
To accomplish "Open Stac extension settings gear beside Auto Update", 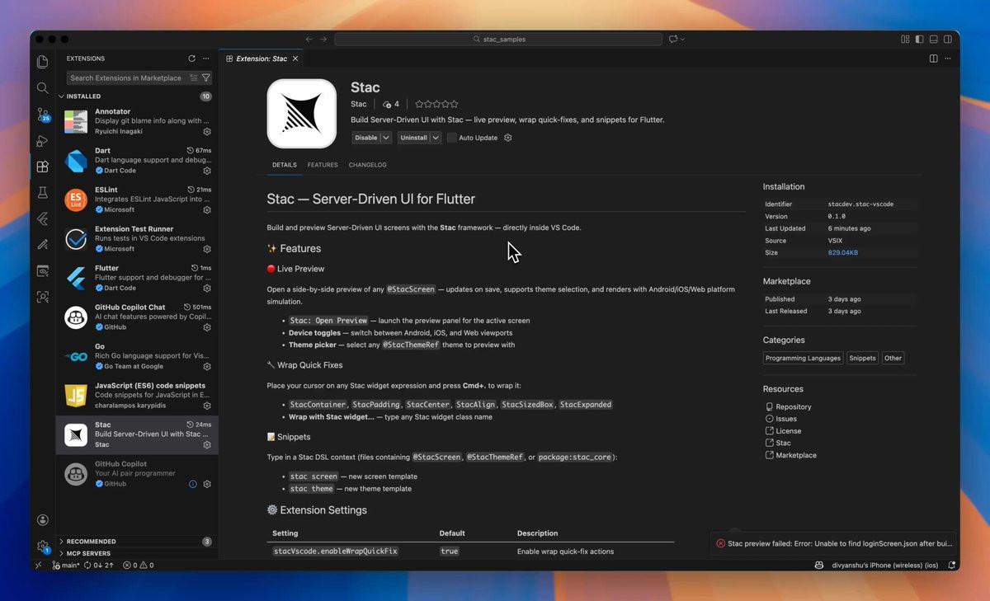I will pyautogui.click(x=508, y=138).
